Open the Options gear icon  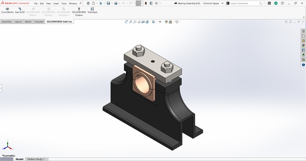pyautogui.click(x=156, y=3)
